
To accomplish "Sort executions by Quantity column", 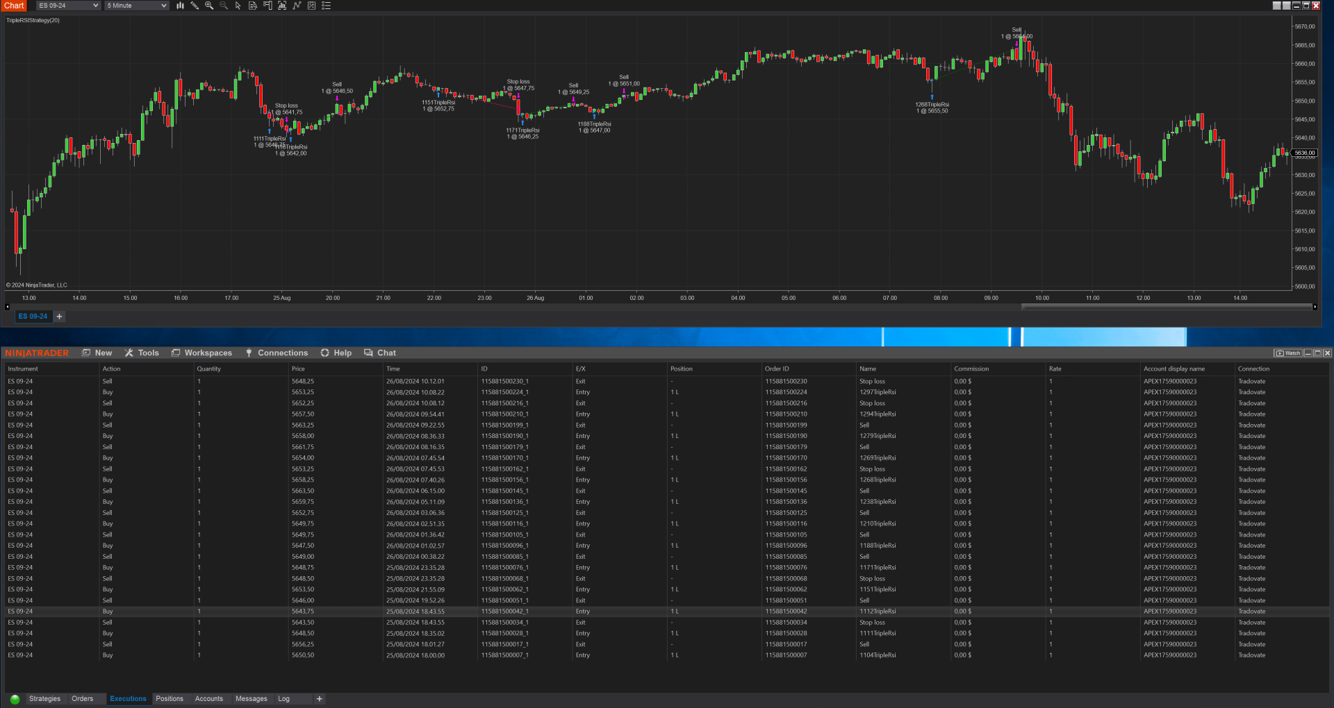I will (209, 369).
